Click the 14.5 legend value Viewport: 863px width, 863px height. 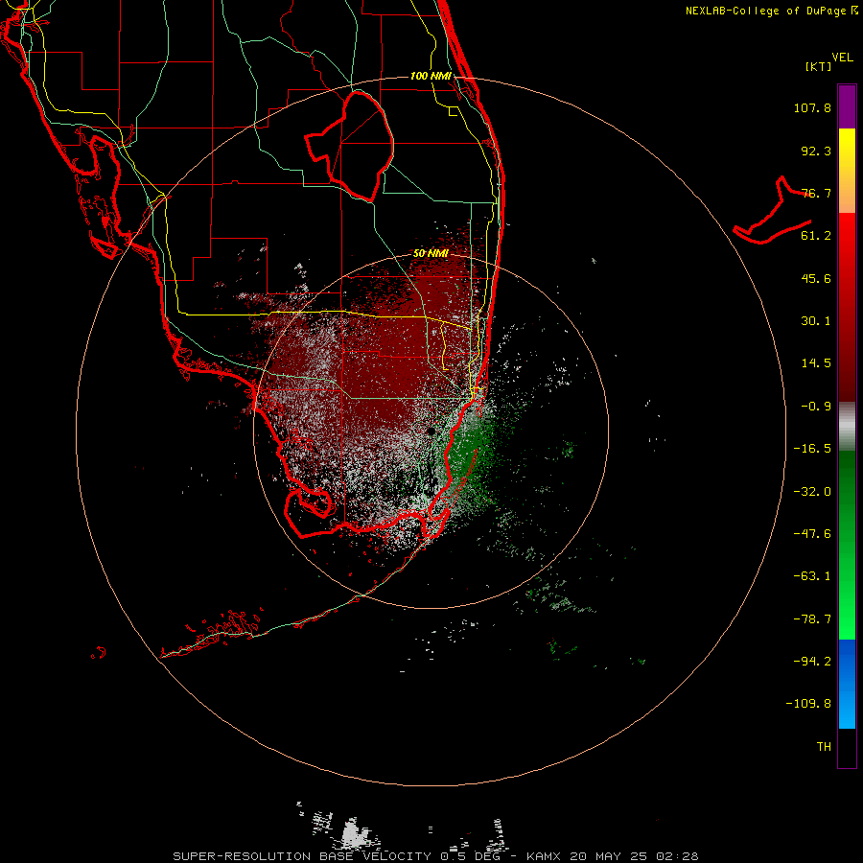point(816,363)
